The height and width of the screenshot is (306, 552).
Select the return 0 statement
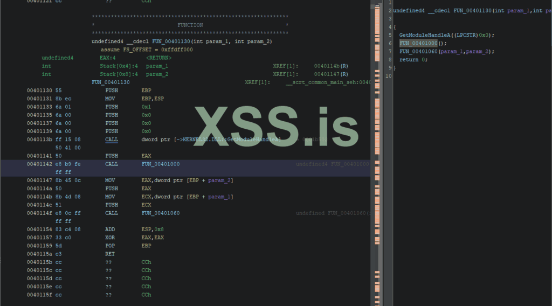tap(413, 60)
